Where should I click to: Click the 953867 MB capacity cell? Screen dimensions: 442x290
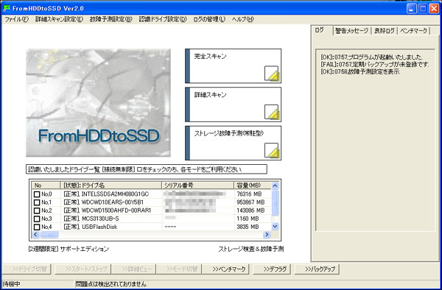251,202
